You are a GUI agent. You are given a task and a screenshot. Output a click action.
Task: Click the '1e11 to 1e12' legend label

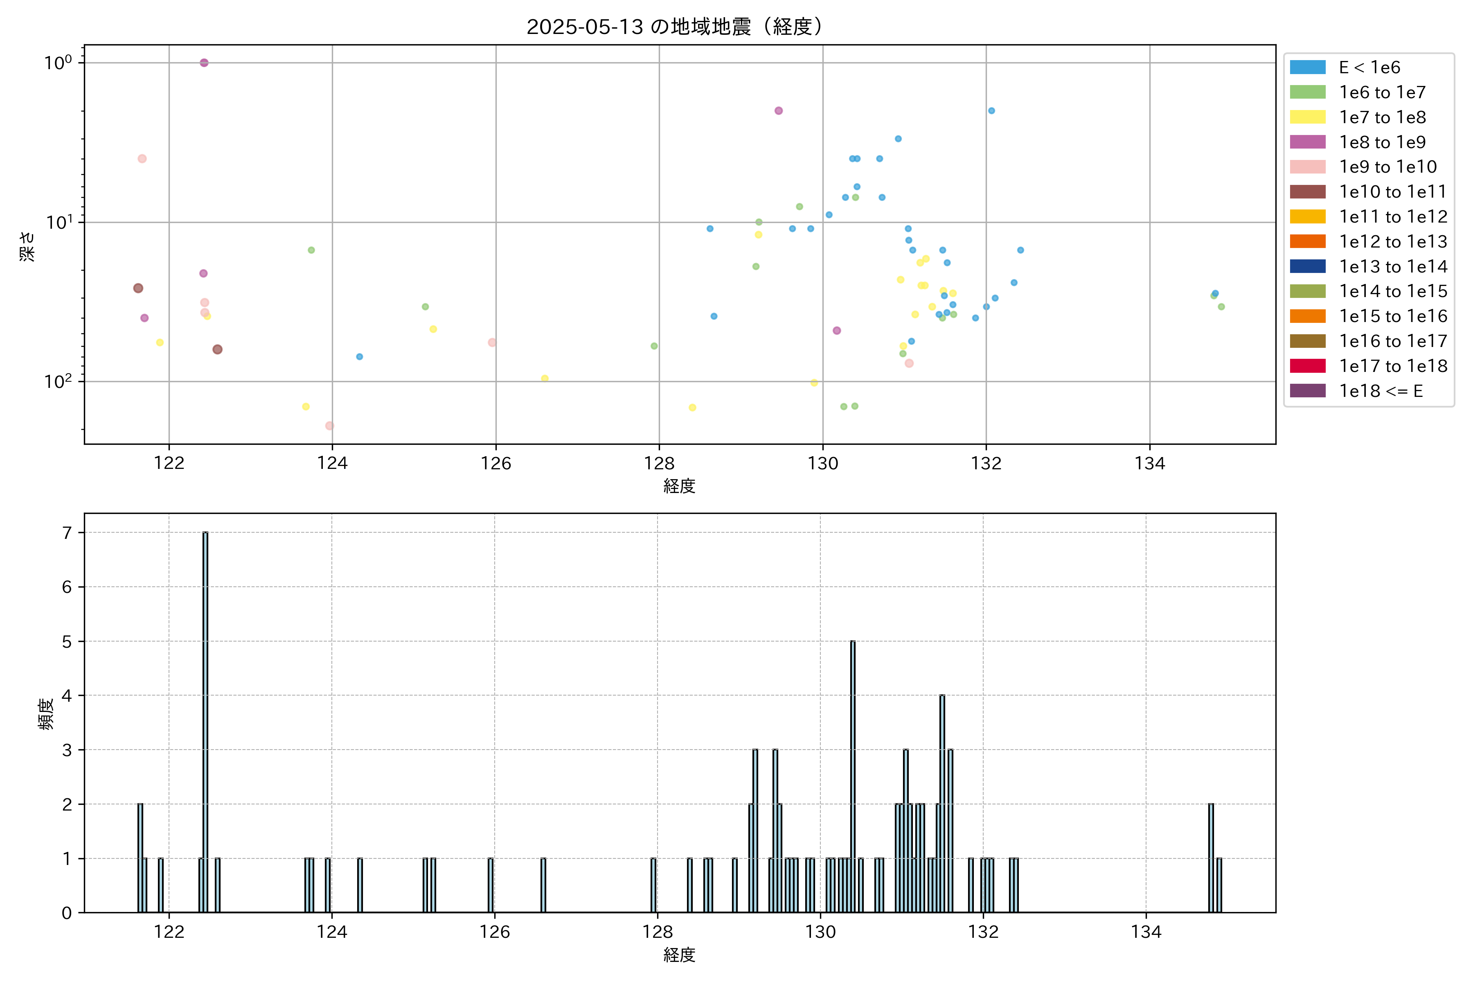(x=1393, y=217)
